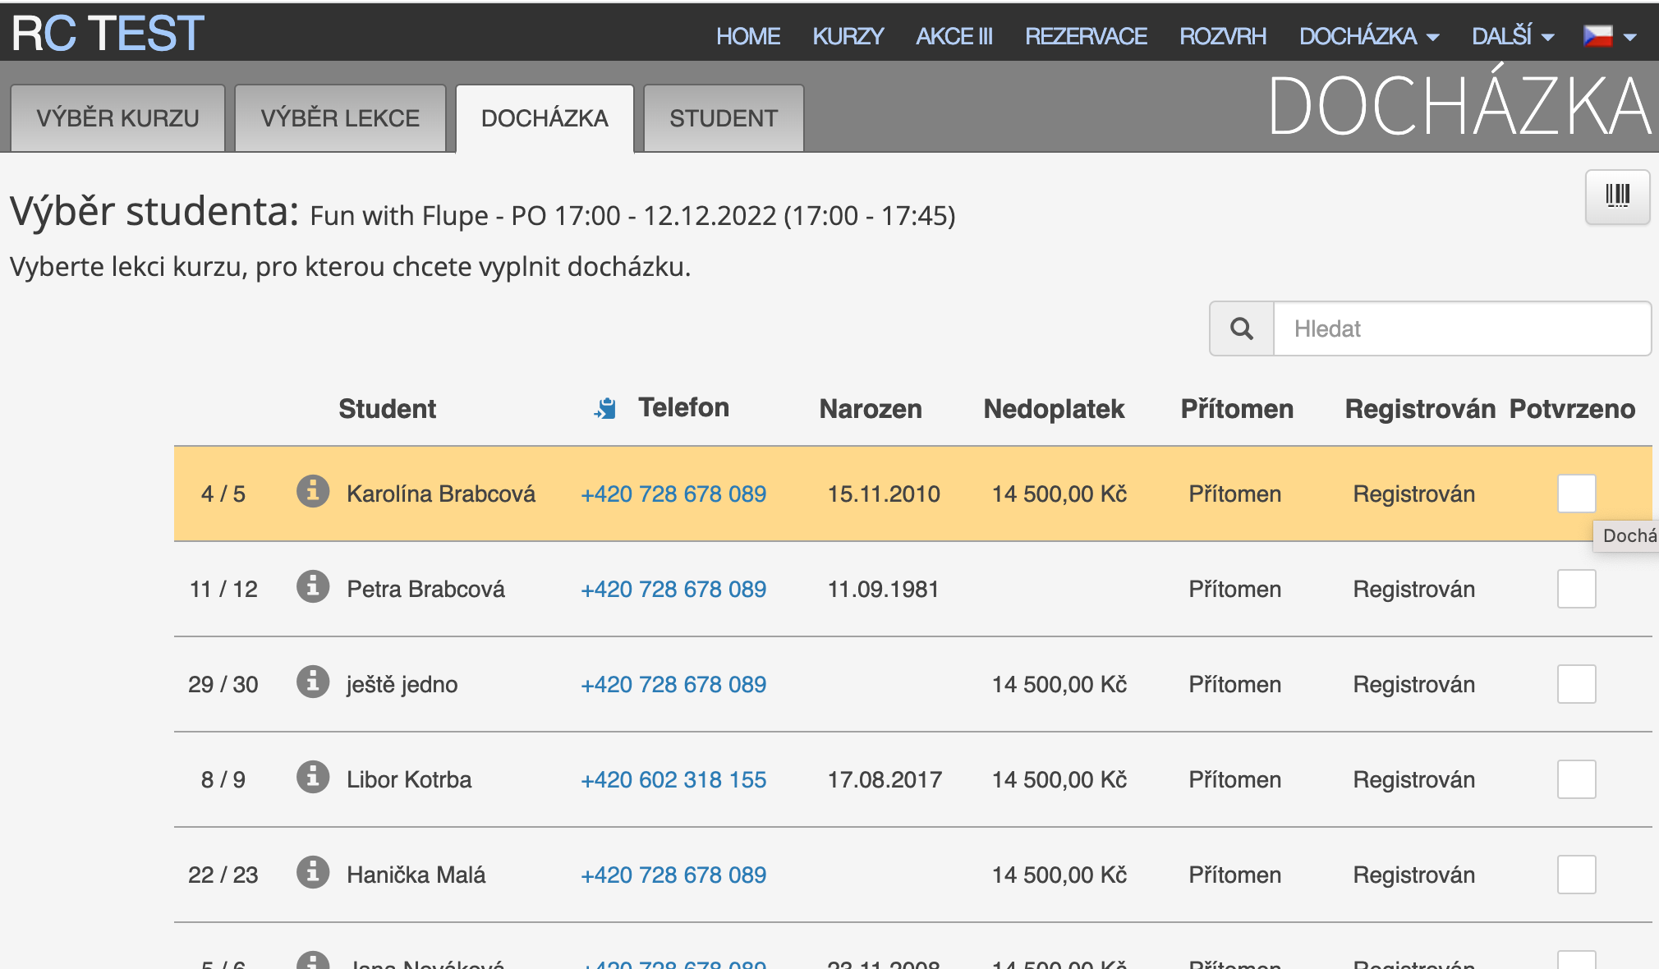Show info for student ještě jedno

(312, 682)
